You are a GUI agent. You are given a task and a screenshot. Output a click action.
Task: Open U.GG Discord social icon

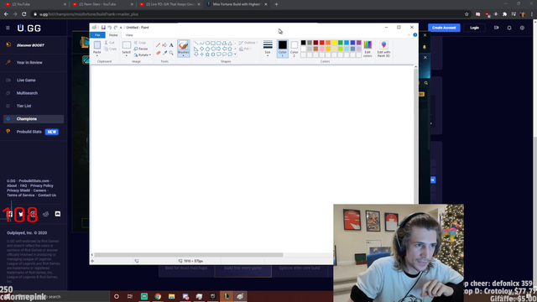58,214
